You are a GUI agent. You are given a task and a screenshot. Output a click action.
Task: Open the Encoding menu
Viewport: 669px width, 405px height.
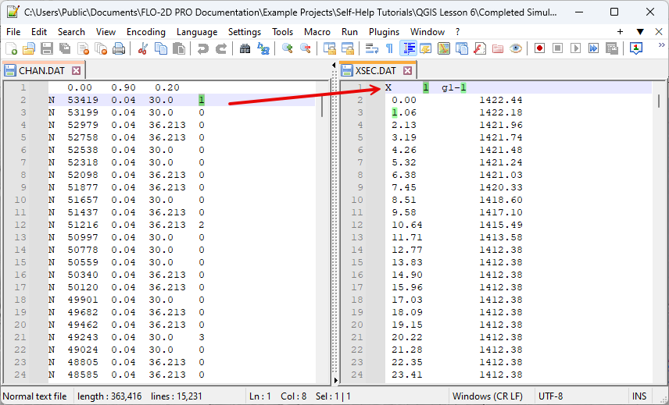click(x=145, y=32)
